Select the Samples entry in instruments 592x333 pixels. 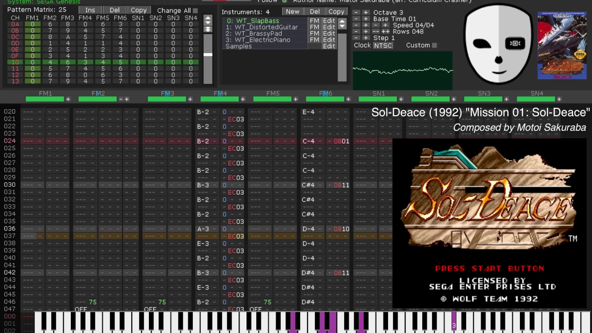coord(265,46)
